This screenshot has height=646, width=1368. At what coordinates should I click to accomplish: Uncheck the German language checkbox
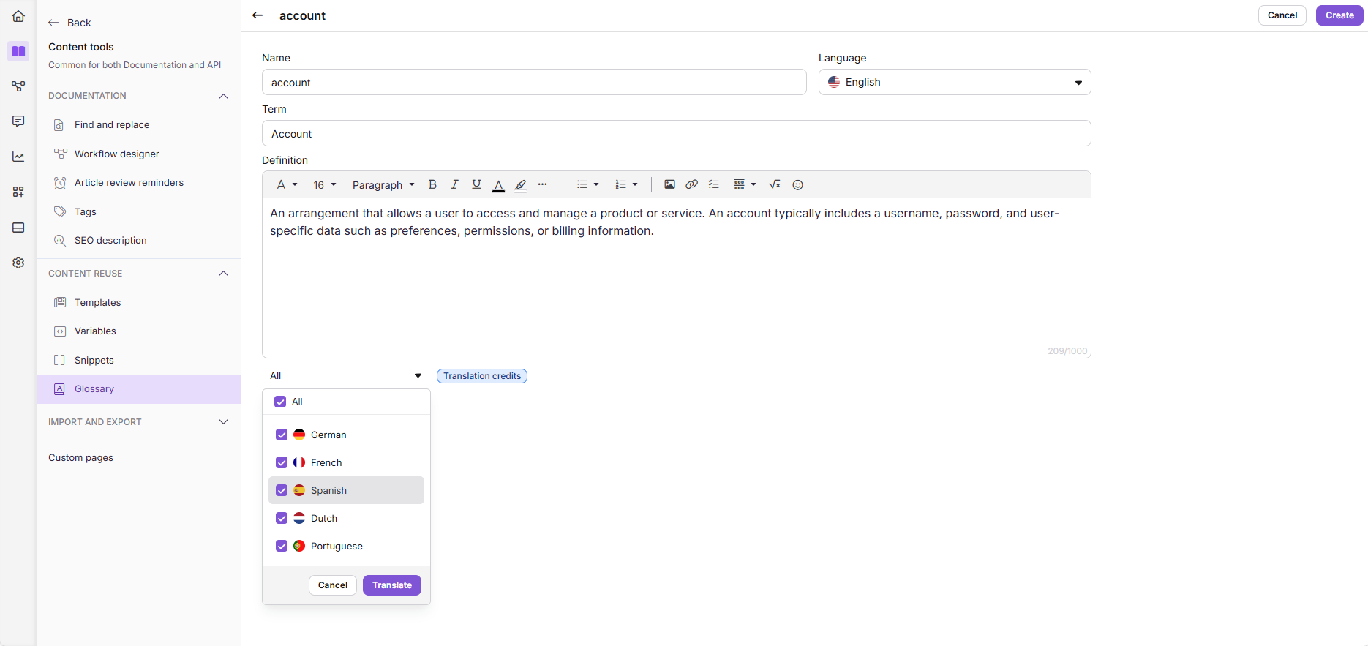coord(282,435)
